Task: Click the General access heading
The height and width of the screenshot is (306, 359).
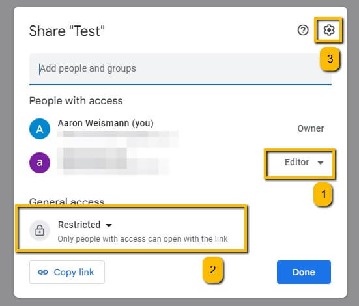Action: point(67,201)
